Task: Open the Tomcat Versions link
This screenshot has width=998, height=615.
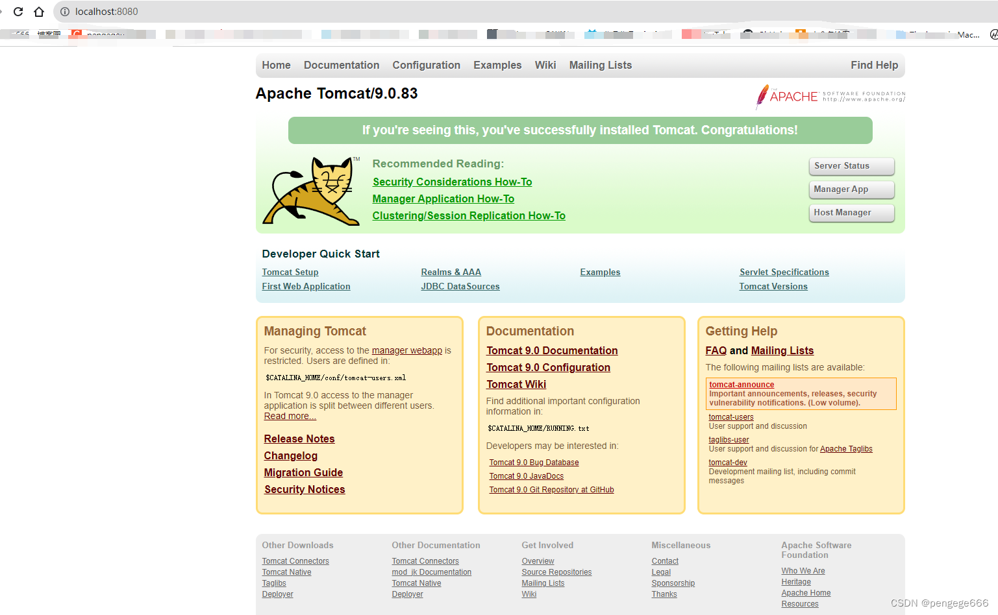Action: [x=773, y=287]
